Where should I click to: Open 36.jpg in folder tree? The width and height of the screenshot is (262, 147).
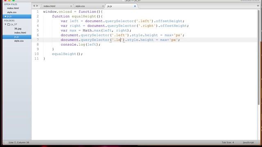pyautogui.click(x=18, y=29)
